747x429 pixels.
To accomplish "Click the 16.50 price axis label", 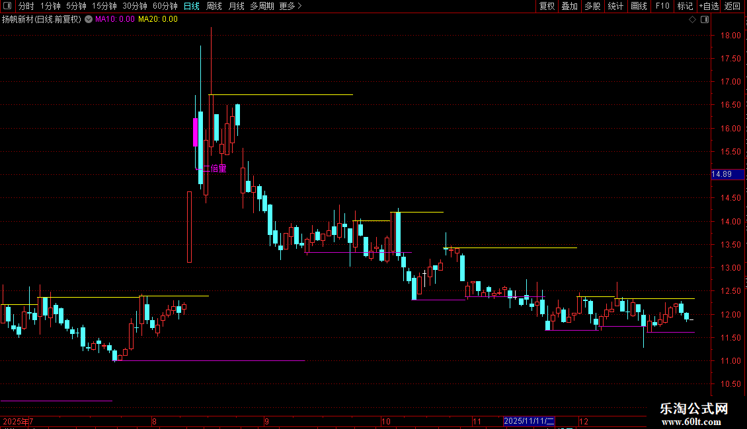I will [730, 105].
